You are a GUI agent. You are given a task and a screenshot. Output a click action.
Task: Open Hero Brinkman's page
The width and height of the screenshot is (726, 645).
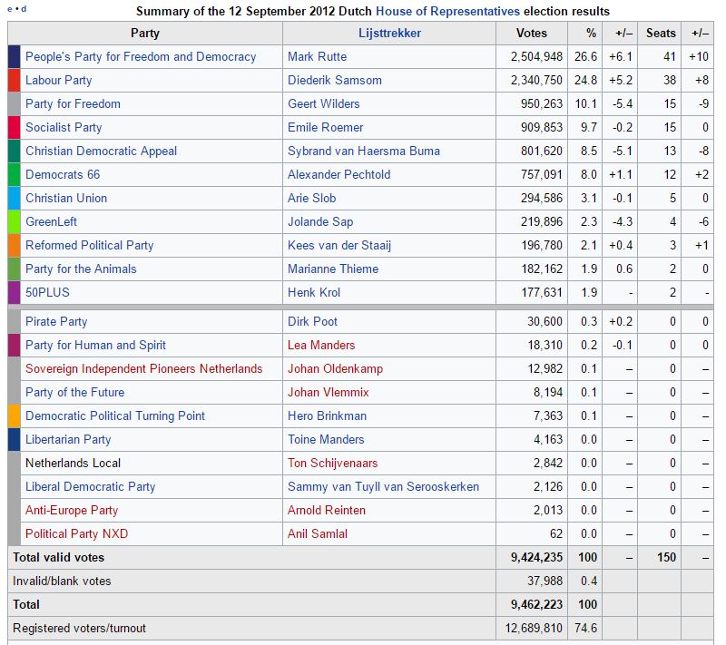[327, 416]
